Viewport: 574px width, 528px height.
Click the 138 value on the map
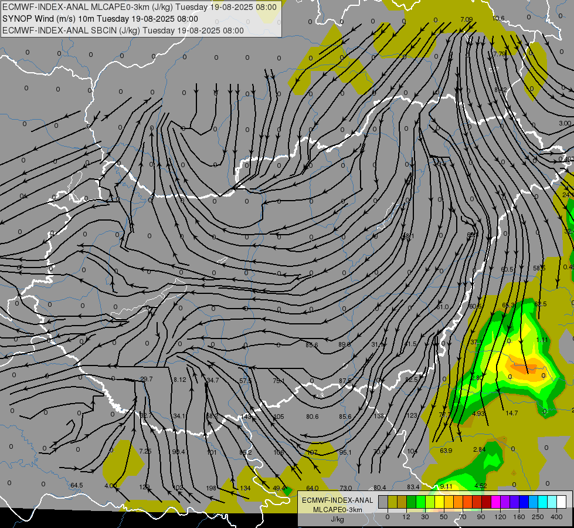tap(379, 416)
